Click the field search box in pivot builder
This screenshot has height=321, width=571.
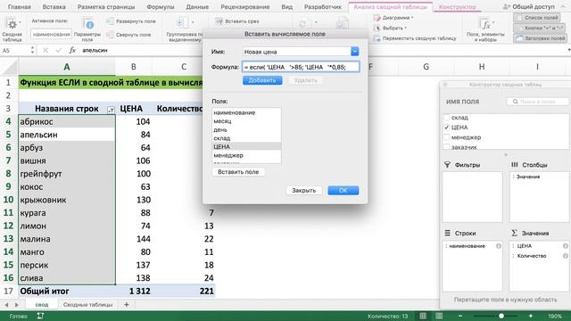coord(537,102)
